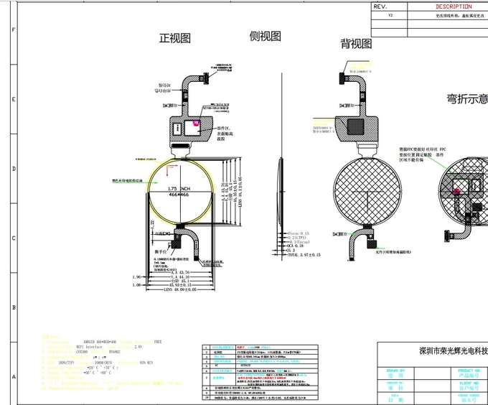Click the vertical LENS 48.1±0.05 dimension
The height and width of the screenshot is (405, 488).
pos(240,192)
